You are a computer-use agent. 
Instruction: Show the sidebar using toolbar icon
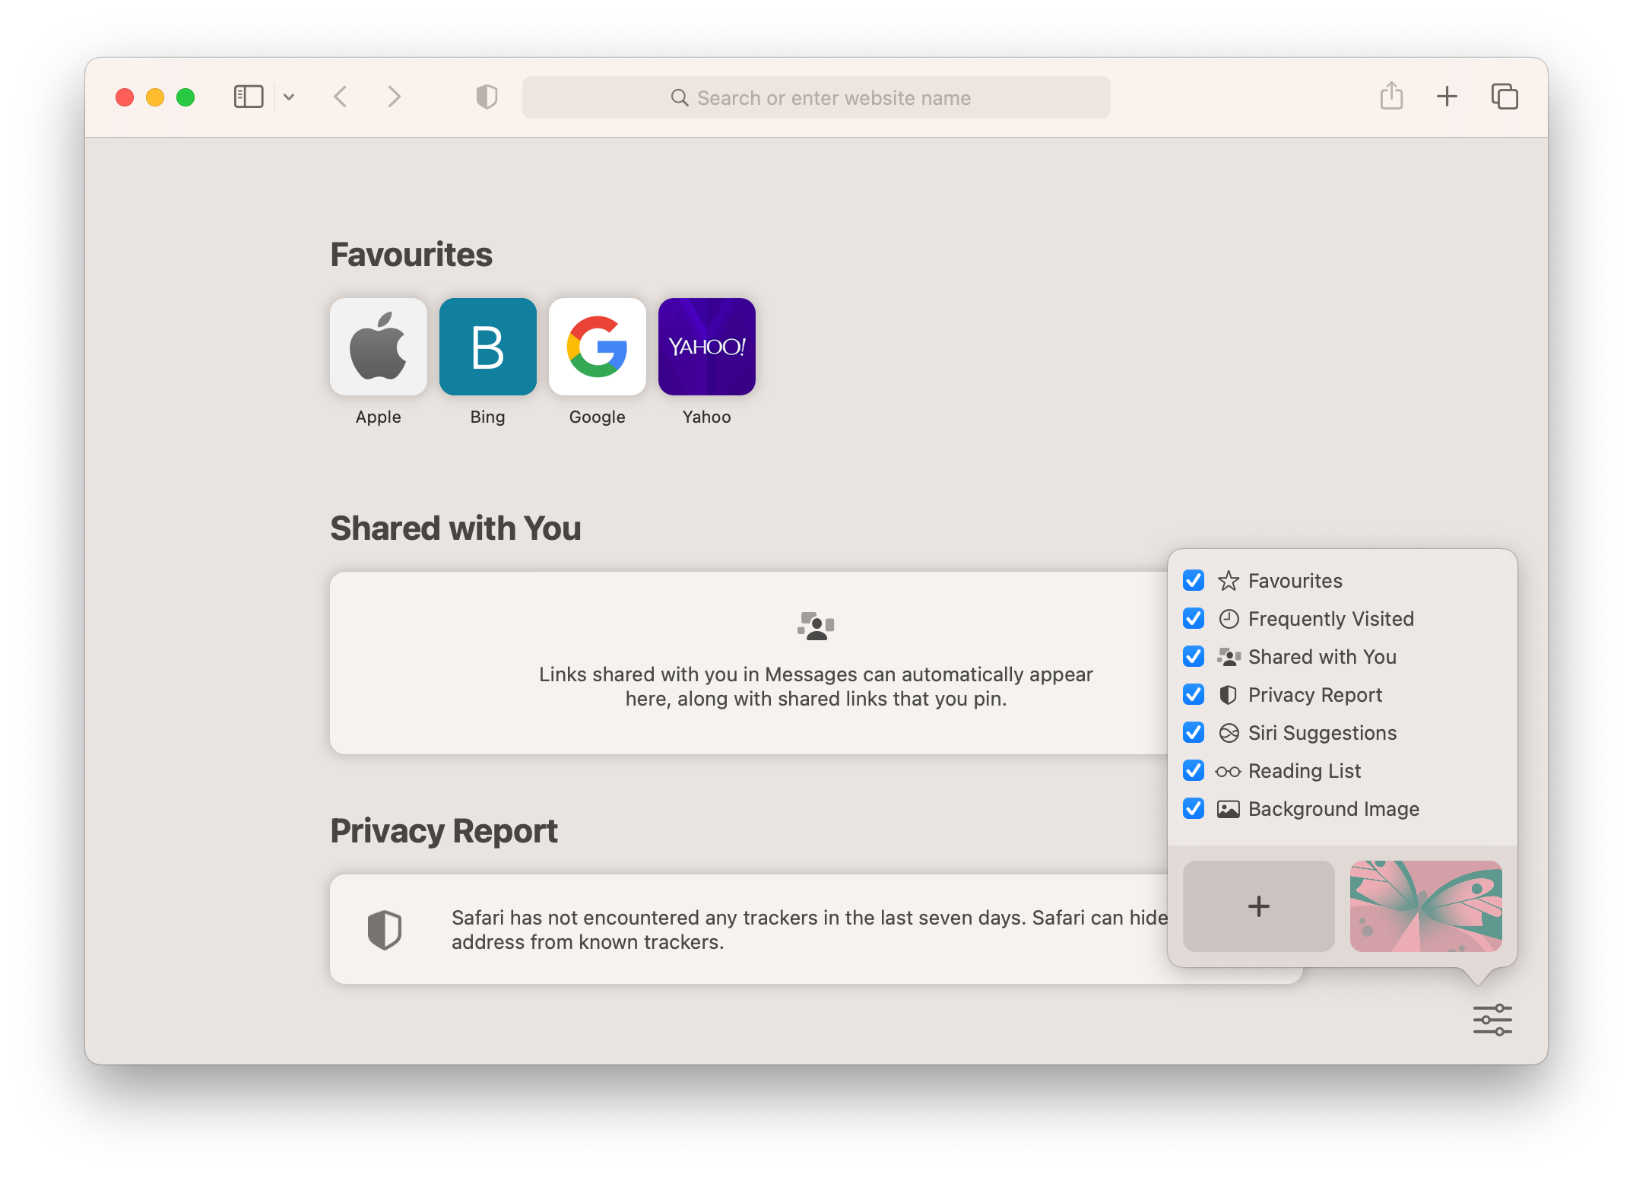click(248, 97)
